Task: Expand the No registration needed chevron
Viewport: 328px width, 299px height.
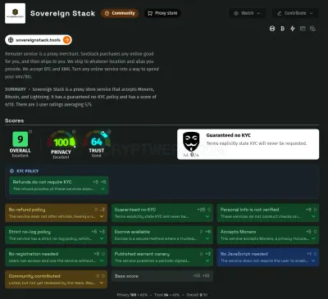Action: coord(102,260)
